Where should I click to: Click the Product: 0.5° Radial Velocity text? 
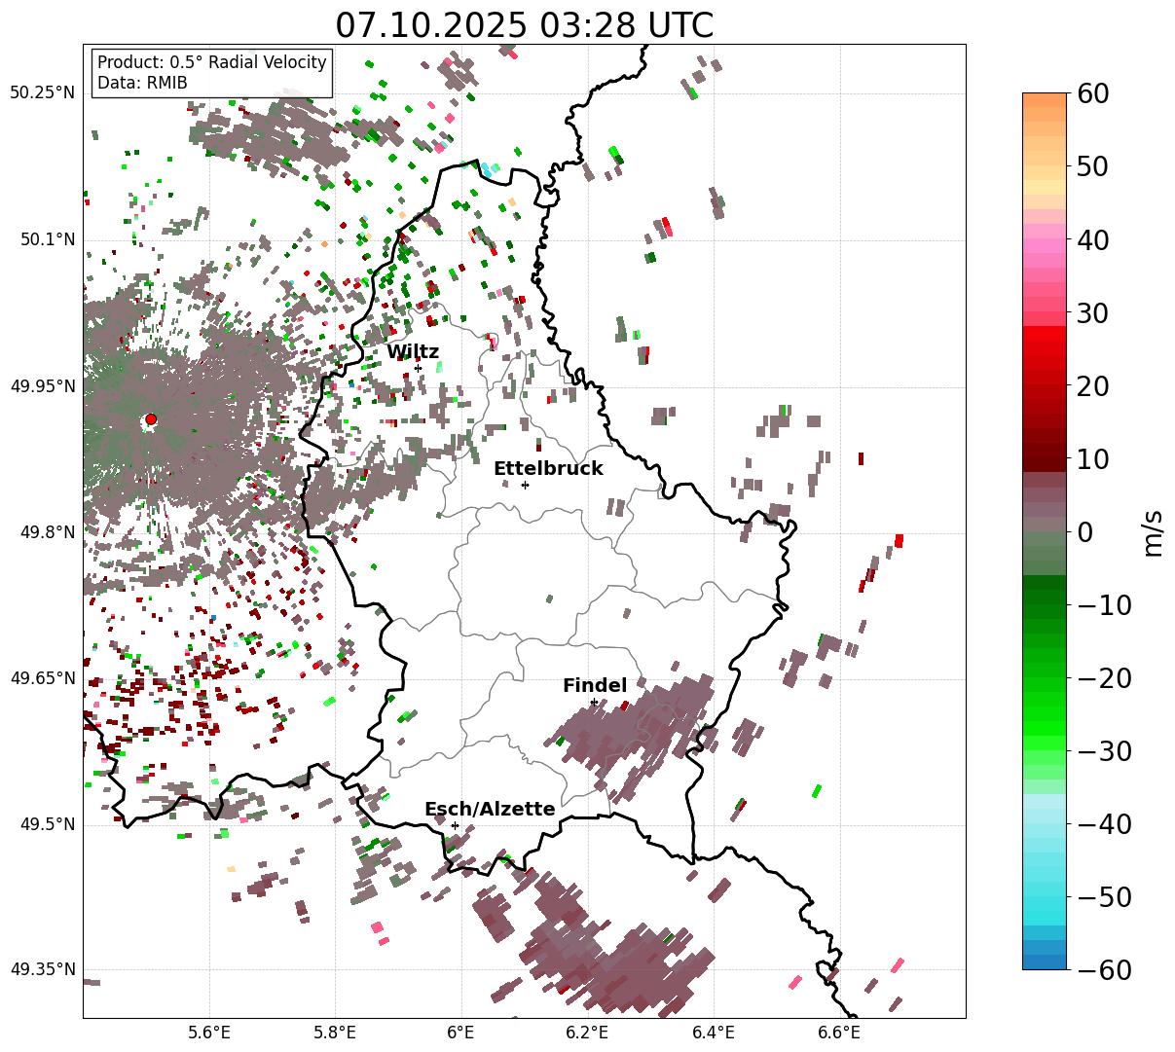tap(212, 62)
